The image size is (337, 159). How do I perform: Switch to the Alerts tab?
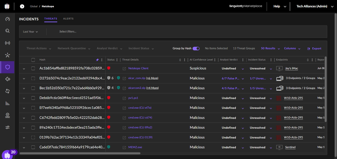68,19
